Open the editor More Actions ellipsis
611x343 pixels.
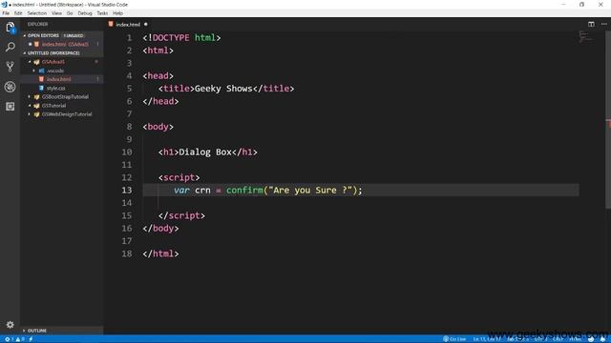(604, 24)
